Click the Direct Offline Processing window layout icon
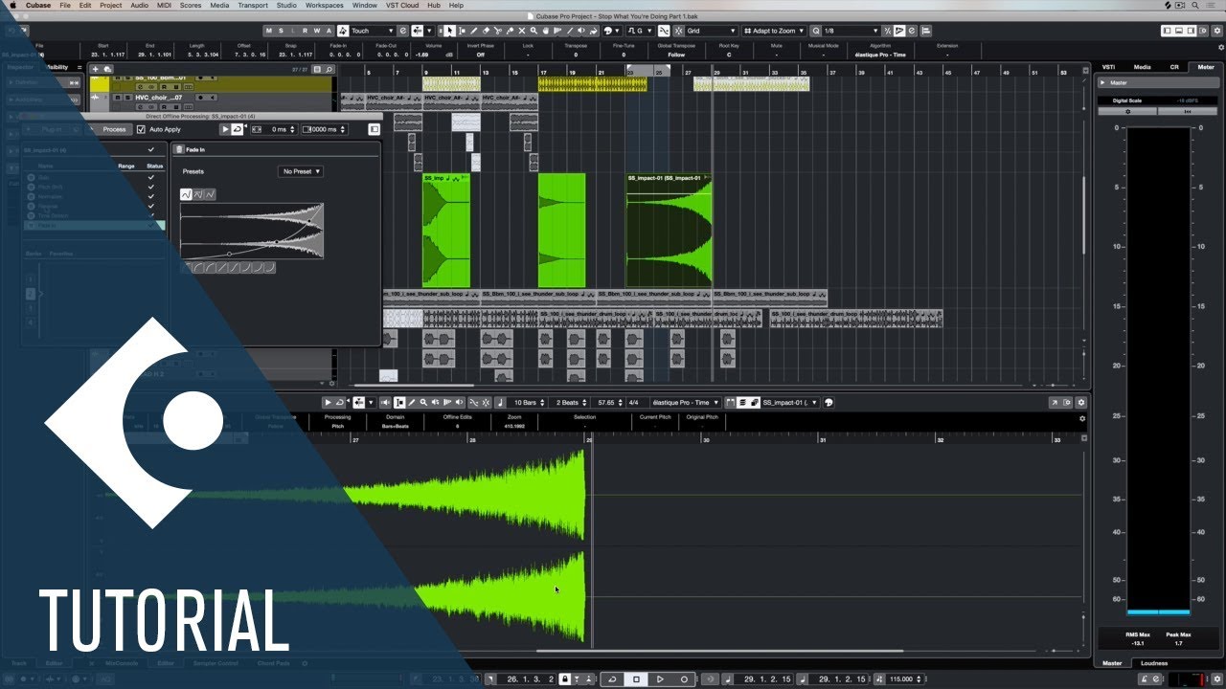 click(x=374, y=129)
